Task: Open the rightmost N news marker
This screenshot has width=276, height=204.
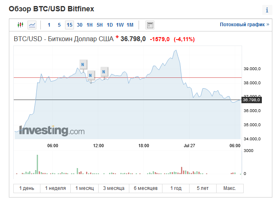Action: pyautogui.click(x=104, y=72)
